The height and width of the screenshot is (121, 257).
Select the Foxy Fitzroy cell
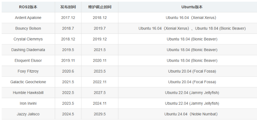coord(28,71)
